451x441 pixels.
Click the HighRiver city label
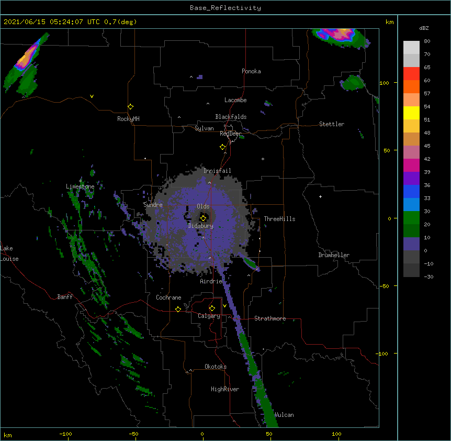(x=225, y=389)
